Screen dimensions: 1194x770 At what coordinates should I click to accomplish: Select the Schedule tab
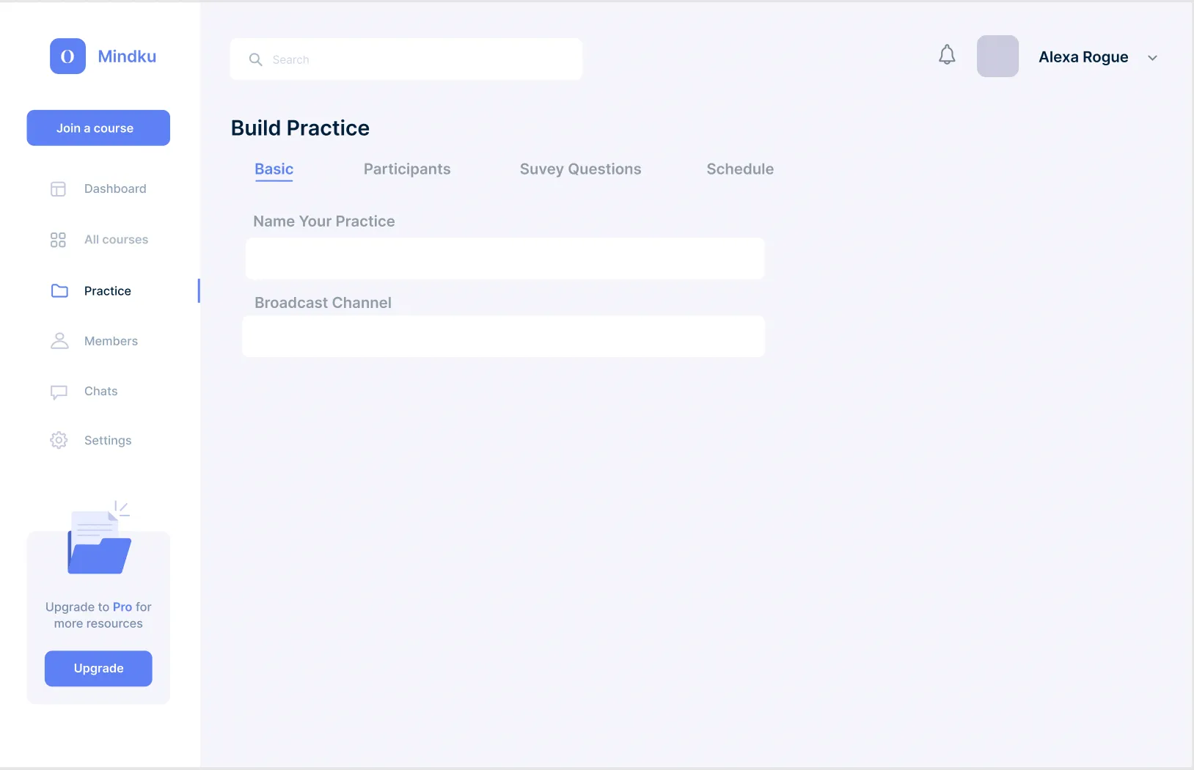click(739, 169)
